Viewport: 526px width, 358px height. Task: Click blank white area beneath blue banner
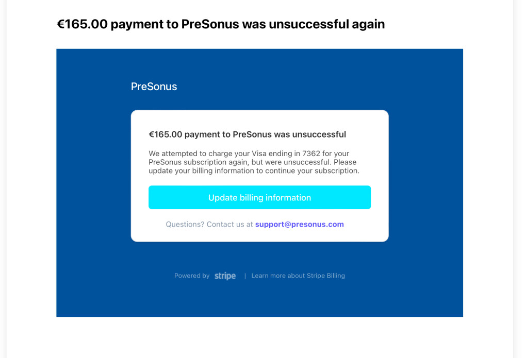(x=259, y=337)
